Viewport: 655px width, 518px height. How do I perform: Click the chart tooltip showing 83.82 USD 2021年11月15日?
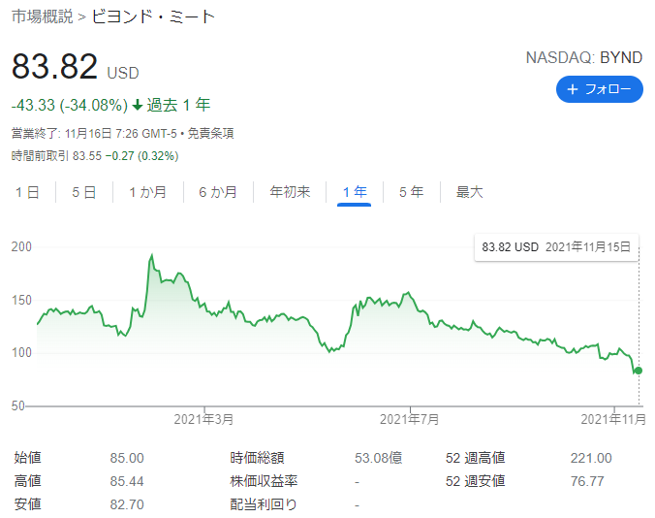[x=556, y=247]
